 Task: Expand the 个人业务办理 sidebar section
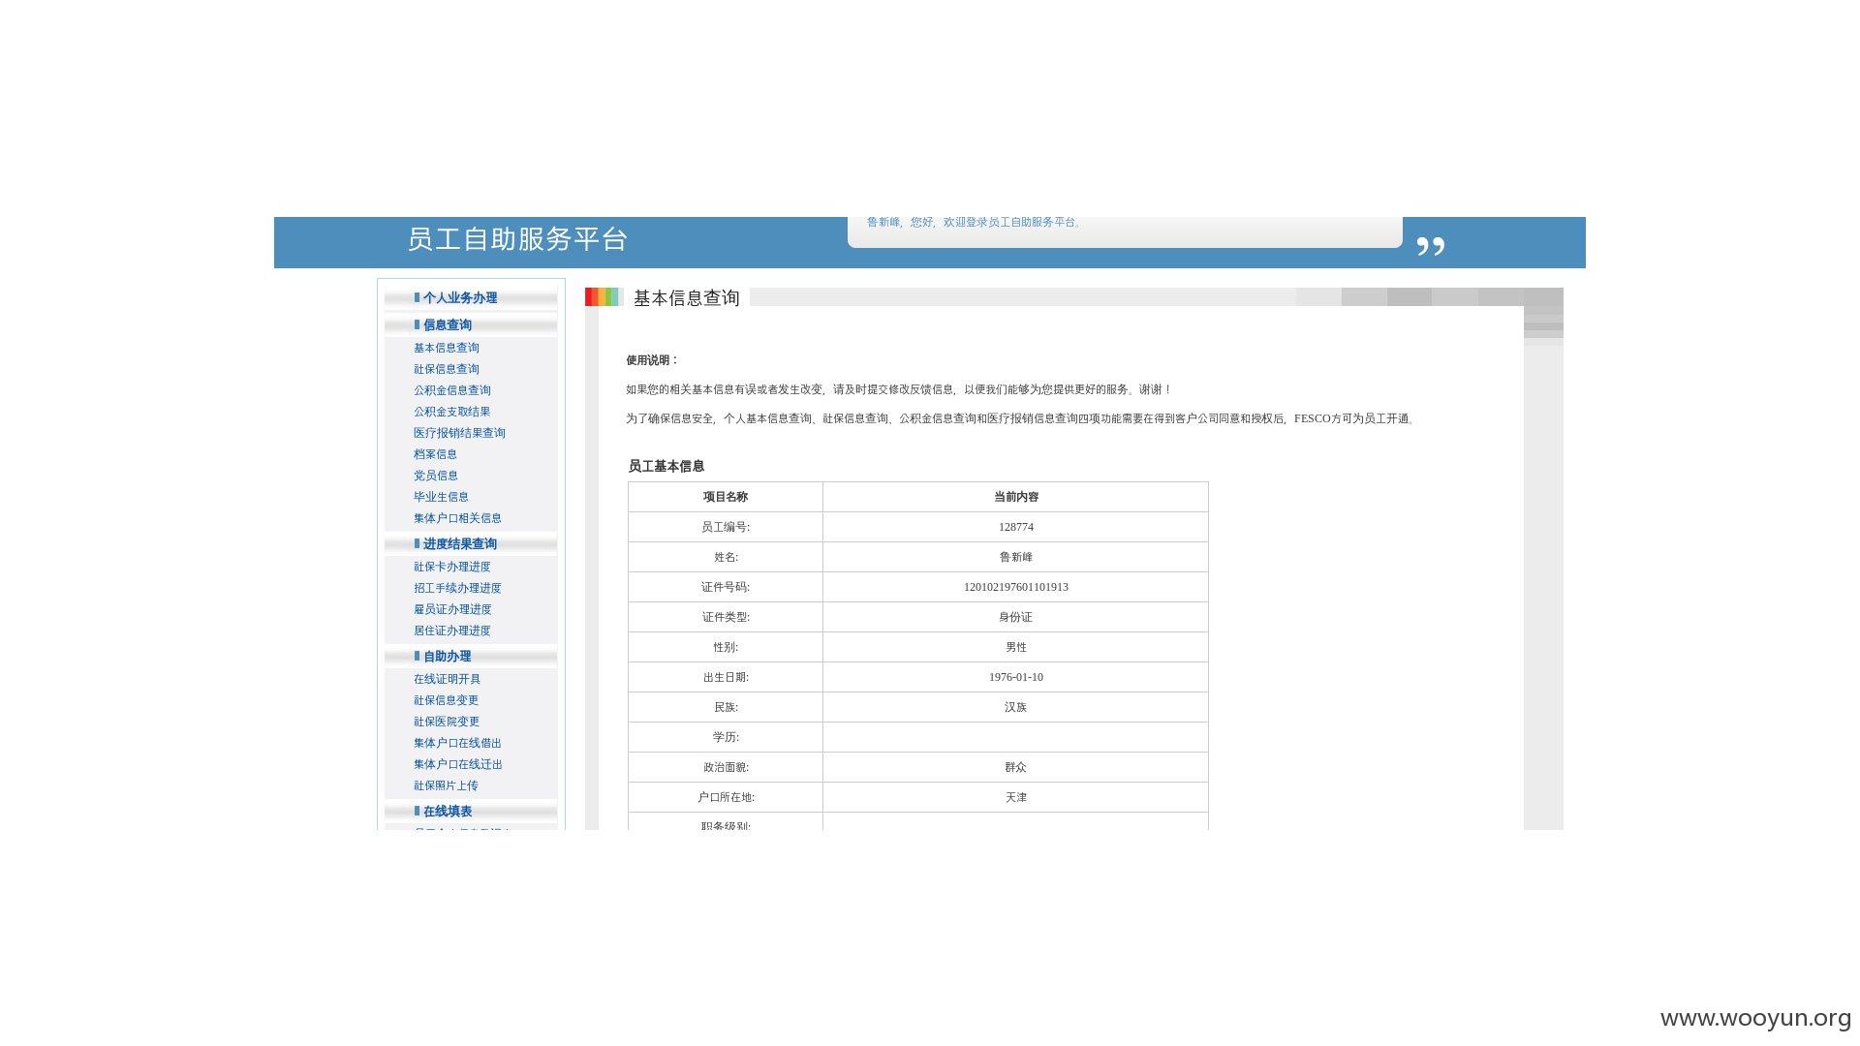[460, 298]
